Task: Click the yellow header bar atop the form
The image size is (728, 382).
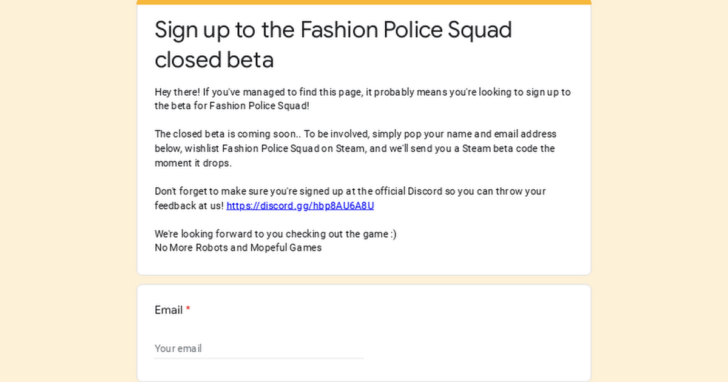Action: coord(364,2)
